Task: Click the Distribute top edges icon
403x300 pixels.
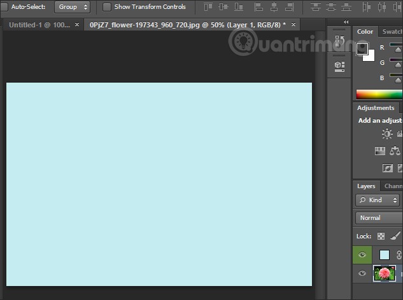Action: (x=316, y=7)
